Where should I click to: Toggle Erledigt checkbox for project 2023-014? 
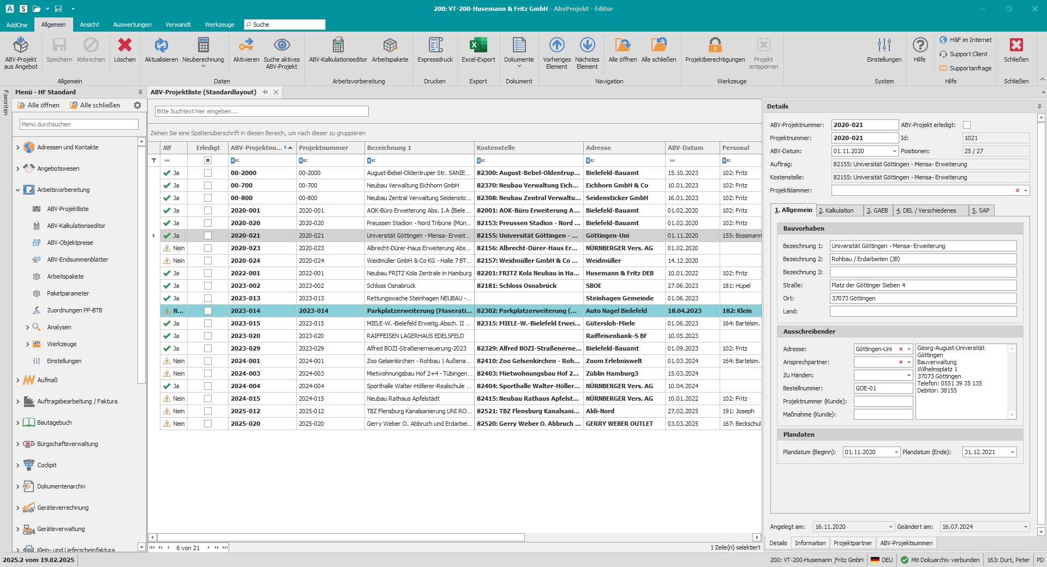point(208,311)
